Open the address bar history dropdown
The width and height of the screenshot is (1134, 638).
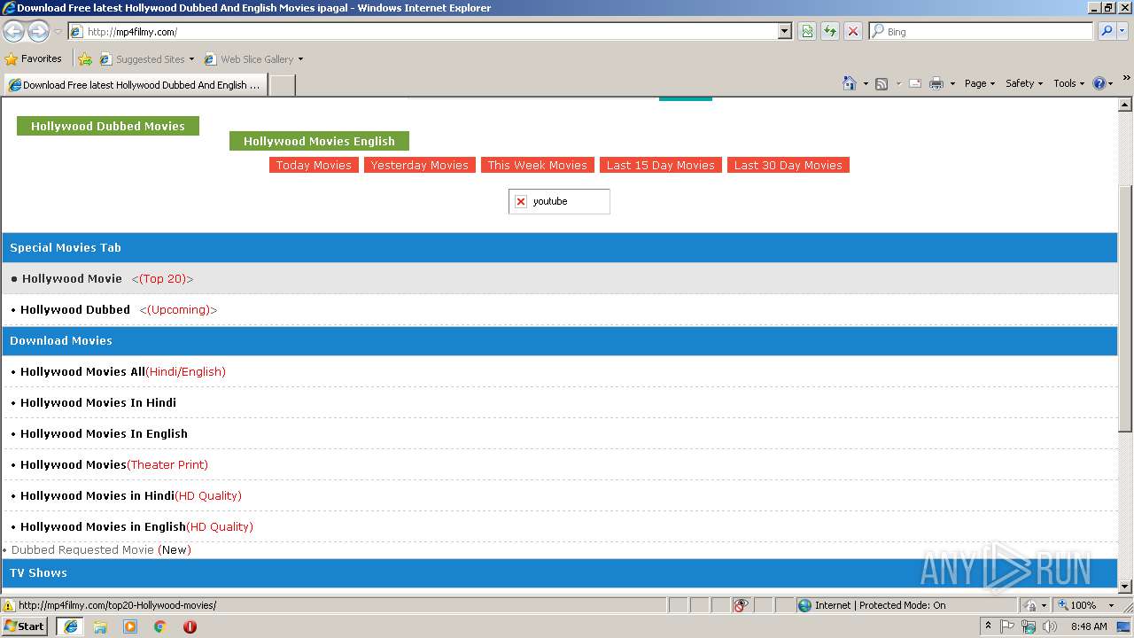coord(784,31)
